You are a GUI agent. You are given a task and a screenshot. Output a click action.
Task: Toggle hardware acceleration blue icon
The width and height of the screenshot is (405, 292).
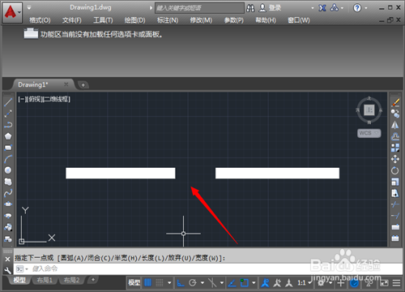354,283
